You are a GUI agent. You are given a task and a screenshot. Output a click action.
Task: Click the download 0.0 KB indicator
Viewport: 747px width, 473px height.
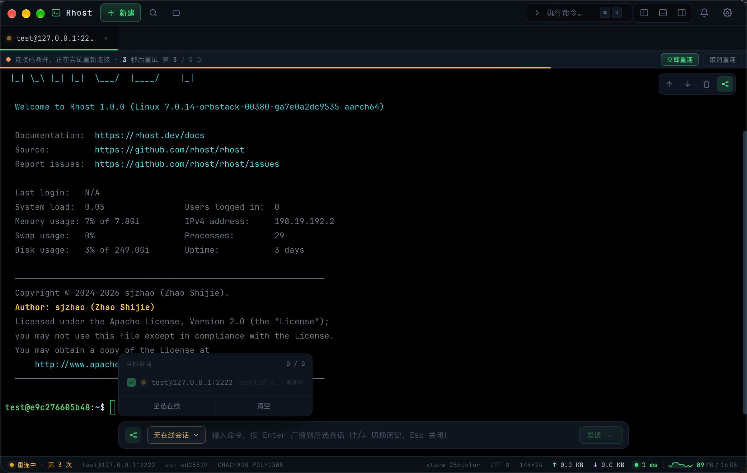pos(609,465)
